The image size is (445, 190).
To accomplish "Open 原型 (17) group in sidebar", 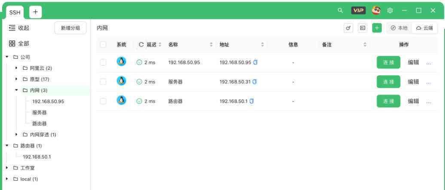I will click(x=40, y=79).
